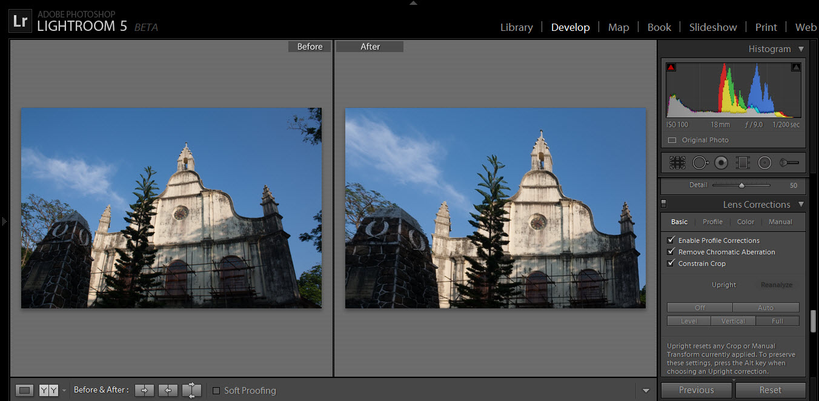Select the Crop Overlay tool
Viewport: 819px width, 401px height.
tap(677, 162)
